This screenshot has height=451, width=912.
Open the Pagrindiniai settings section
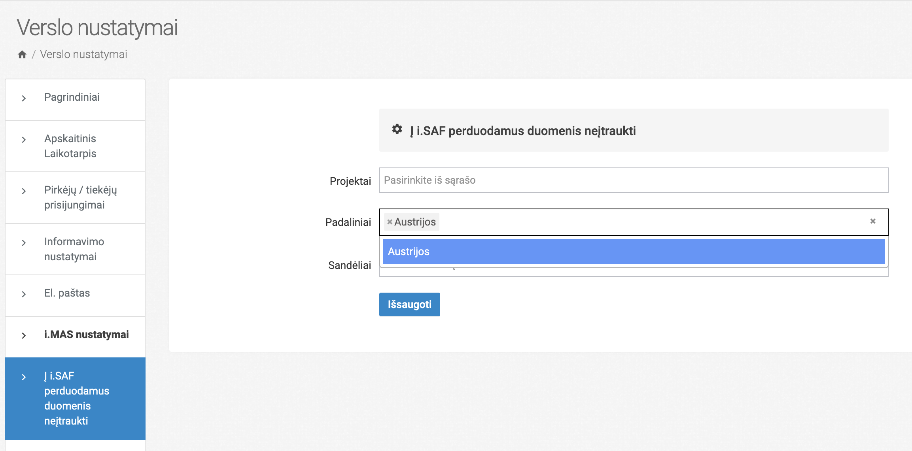pyautogui.click(x=72, y=97)
